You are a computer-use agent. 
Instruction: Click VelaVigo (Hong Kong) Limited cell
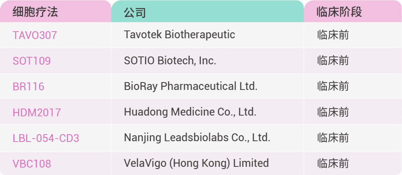(x=196, y=163)
